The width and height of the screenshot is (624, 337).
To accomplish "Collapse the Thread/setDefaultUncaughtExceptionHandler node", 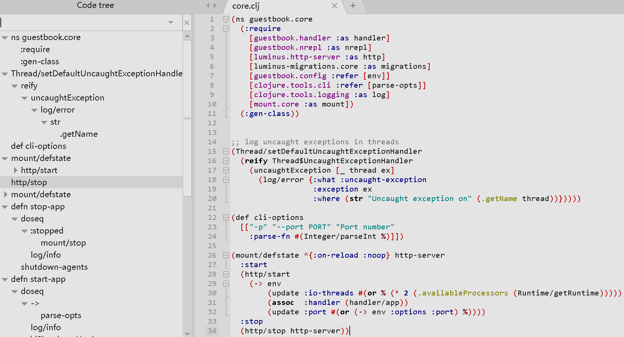I will click(5, 74).
